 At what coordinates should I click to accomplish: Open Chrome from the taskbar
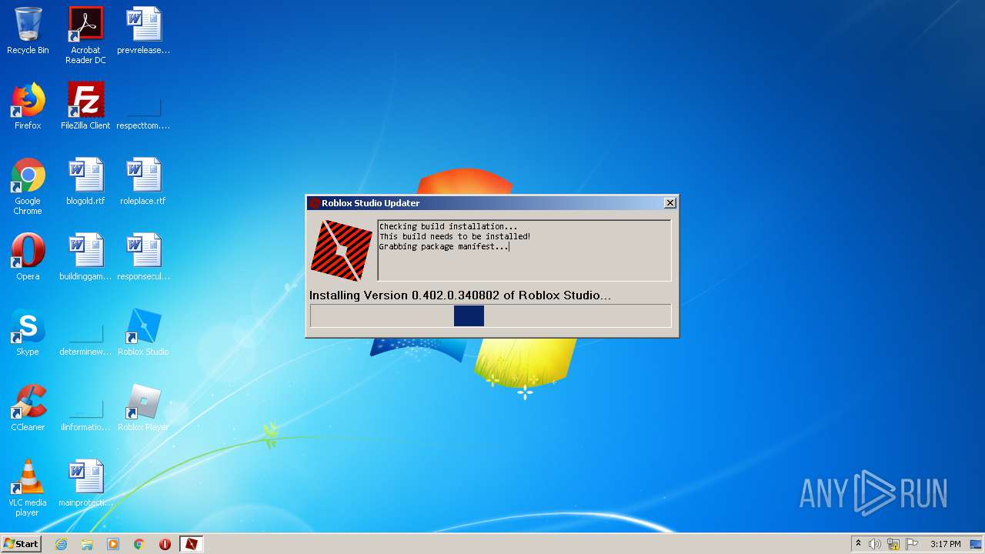tap(139, 544)
